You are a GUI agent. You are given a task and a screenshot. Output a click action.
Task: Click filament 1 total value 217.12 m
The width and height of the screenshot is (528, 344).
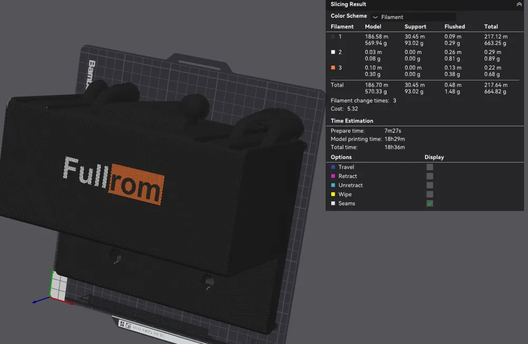(496, 36)
